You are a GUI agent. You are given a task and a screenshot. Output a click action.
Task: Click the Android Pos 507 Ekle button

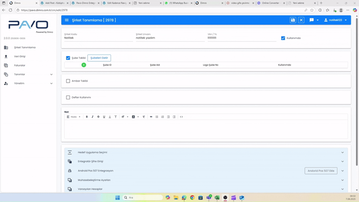[321, 171]
